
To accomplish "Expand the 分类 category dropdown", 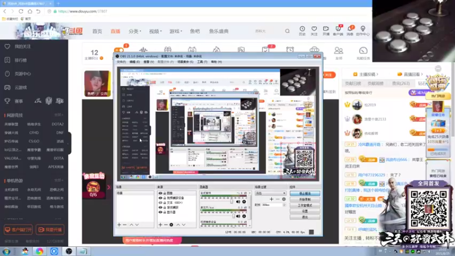I will [135, 31].
